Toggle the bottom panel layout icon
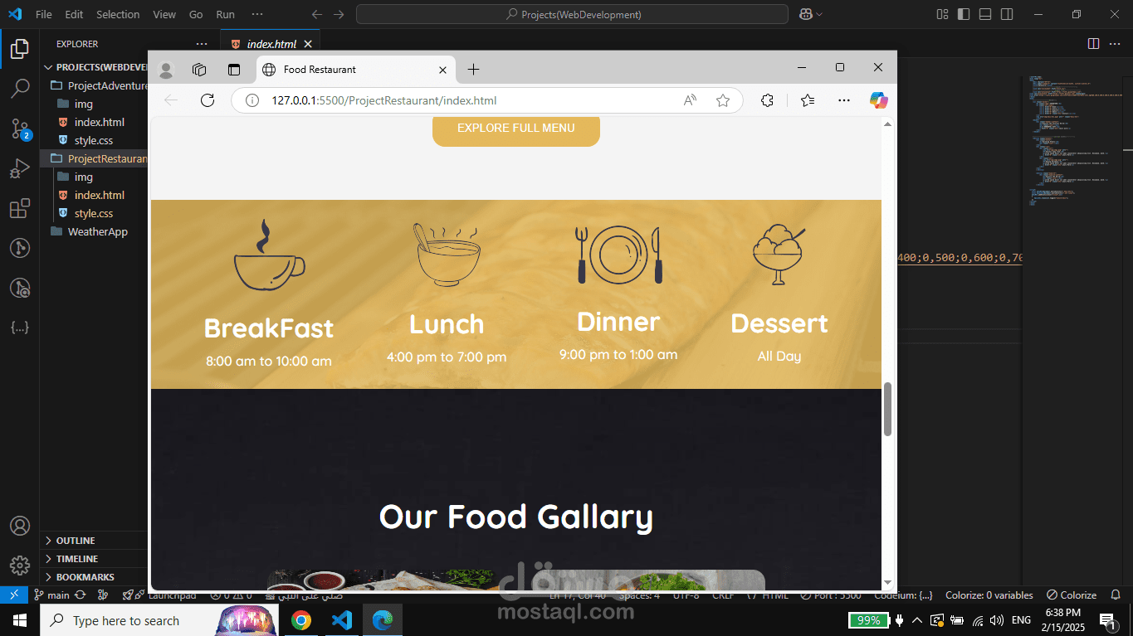This screenshot has width=1133, height=636. pyautogui.click(x=985, y=14)
